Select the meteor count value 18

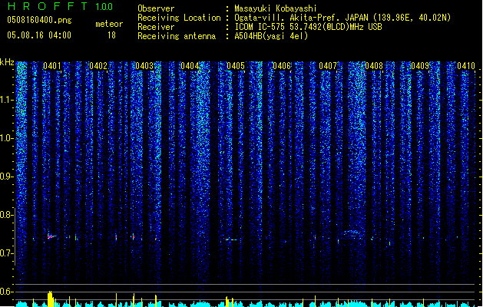pos(111,35)
